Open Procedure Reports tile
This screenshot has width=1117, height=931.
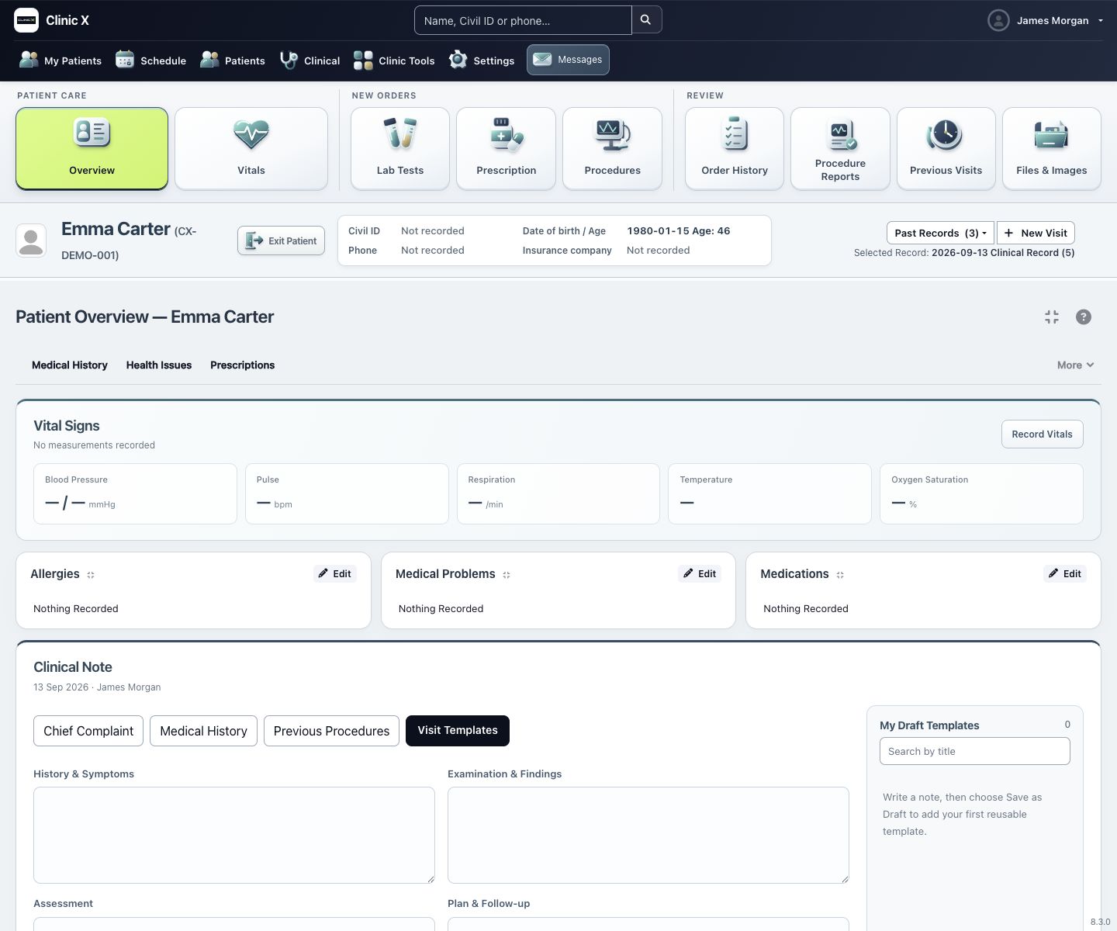[x=840, y=148]
